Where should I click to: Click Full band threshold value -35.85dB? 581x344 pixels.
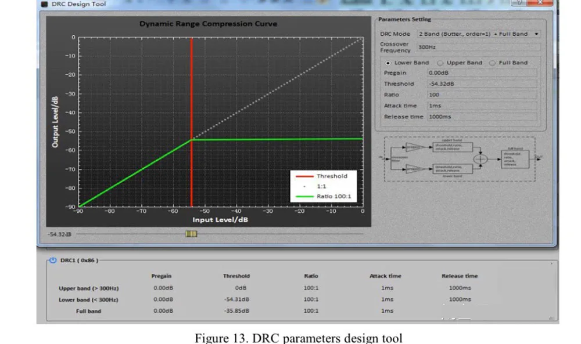click(236, 311)
